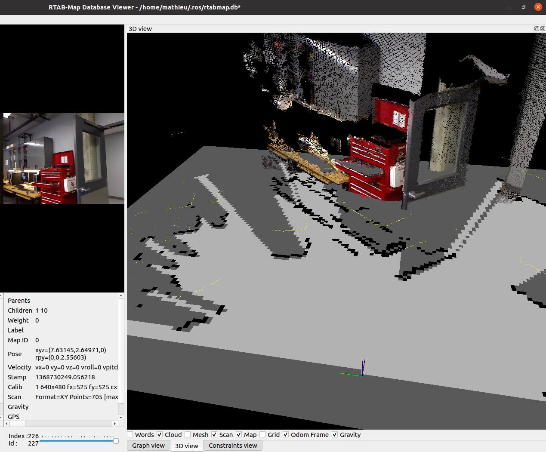Select the 3D view tab

[x=186, y=446]
